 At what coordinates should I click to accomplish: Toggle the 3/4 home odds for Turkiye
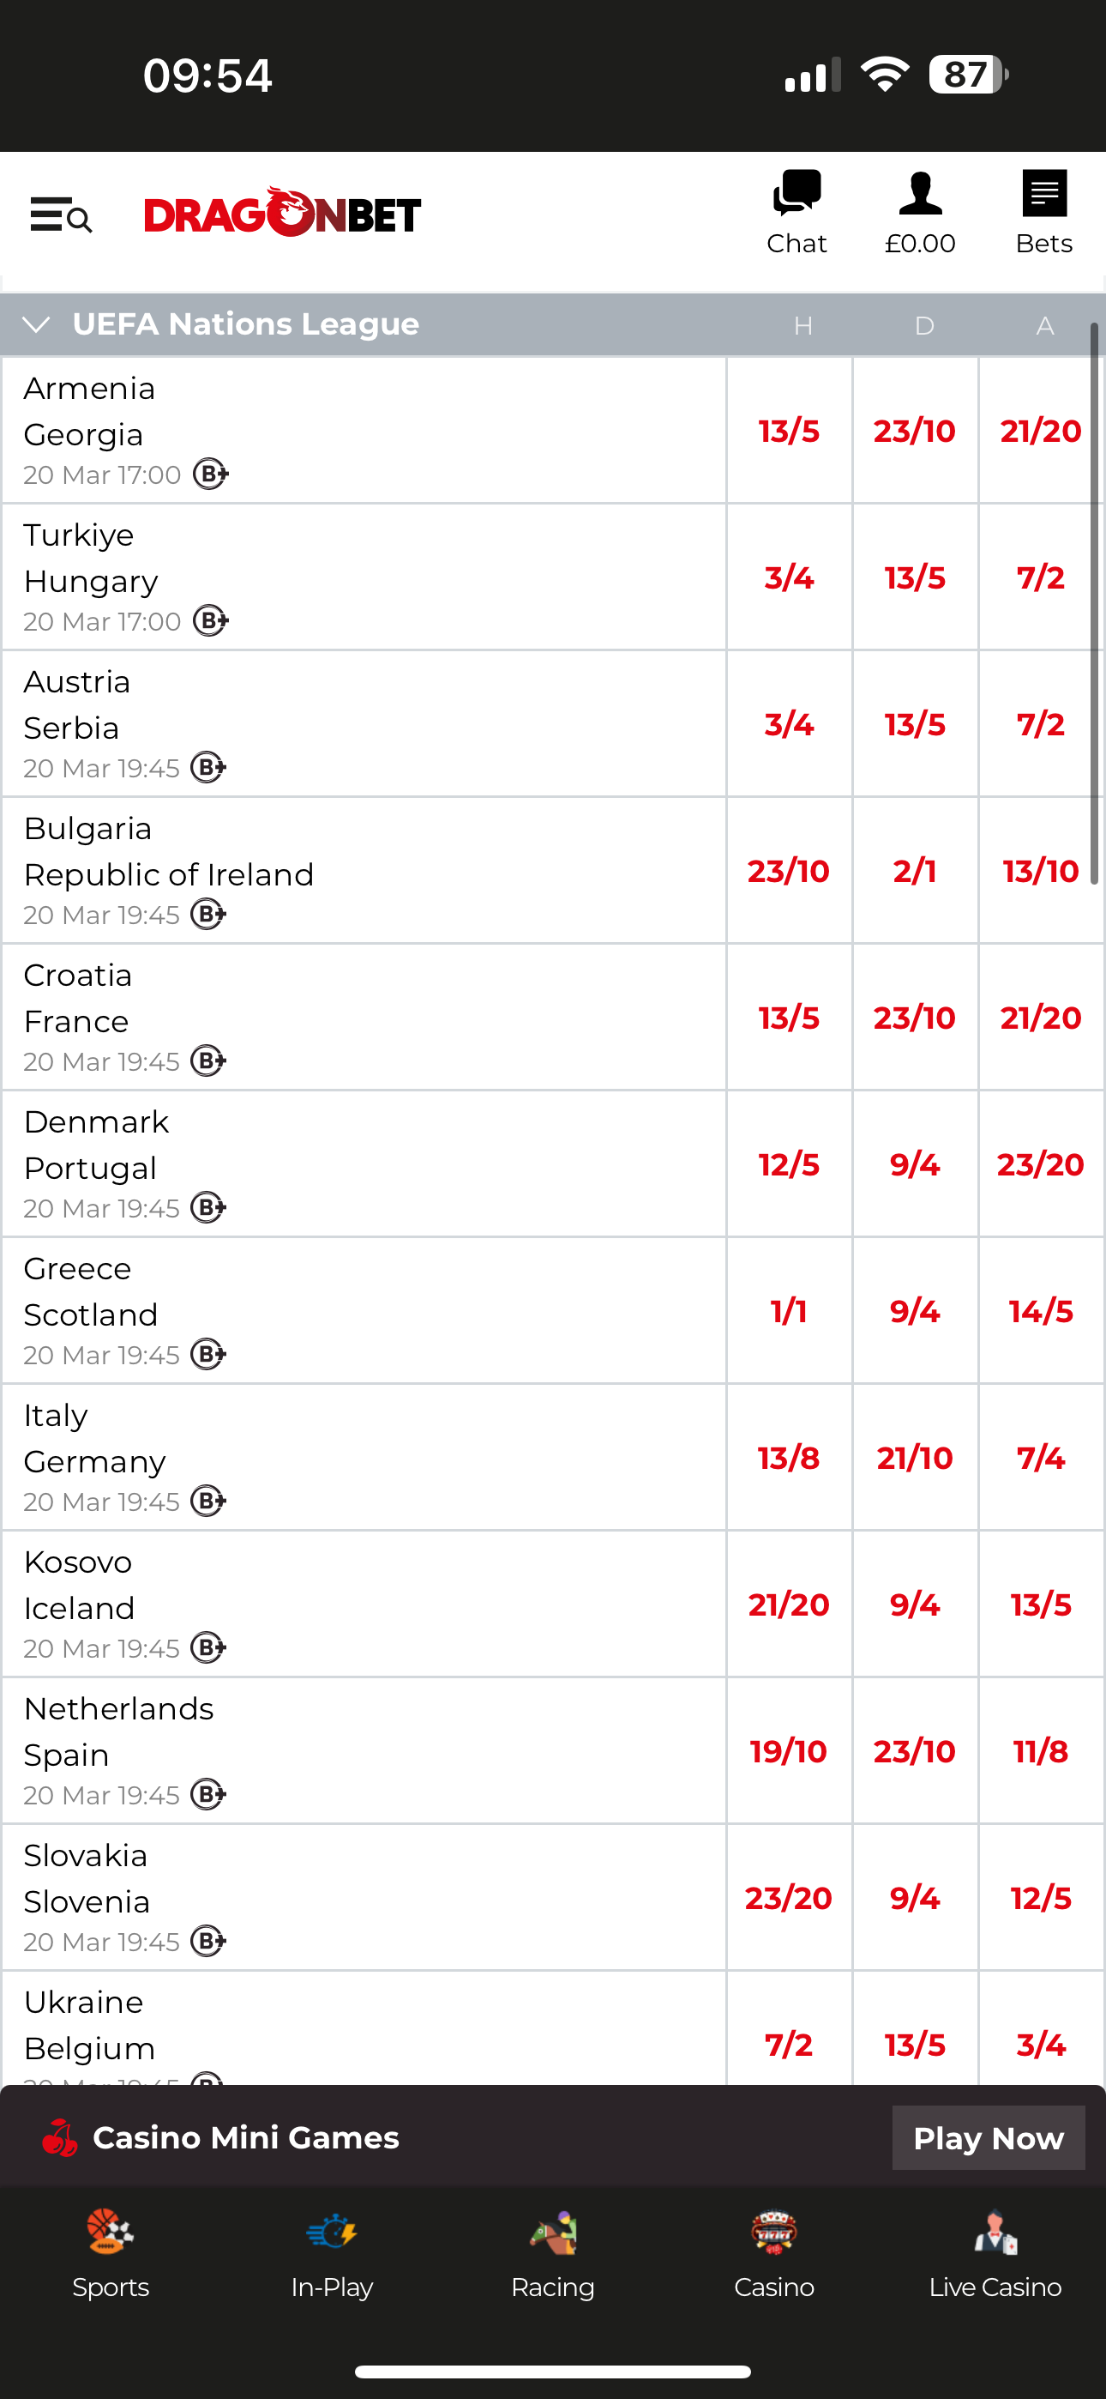[790, 577]
